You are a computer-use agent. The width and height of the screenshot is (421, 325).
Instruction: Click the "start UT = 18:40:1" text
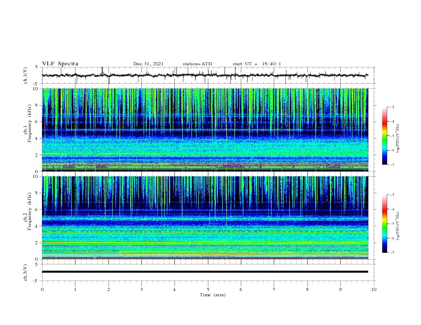(257, 64)
